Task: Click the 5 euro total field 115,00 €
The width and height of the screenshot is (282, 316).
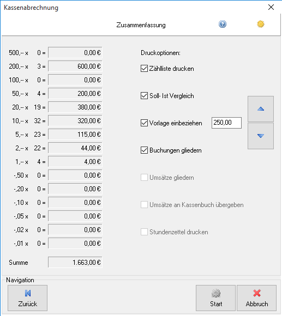Action: (x=75, y=135)
